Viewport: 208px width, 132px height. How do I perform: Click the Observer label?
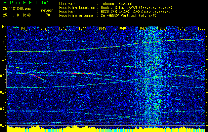(x=67, y=4)
